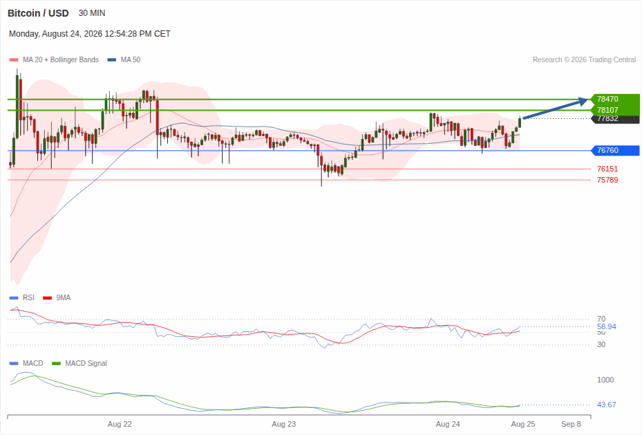Screen dimensions: 642x435
Task: Click the 78107 resistance price tag
Action: coord(615,110)
